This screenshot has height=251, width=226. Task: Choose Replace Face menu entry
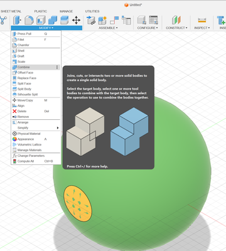click(x=36, y=78)
